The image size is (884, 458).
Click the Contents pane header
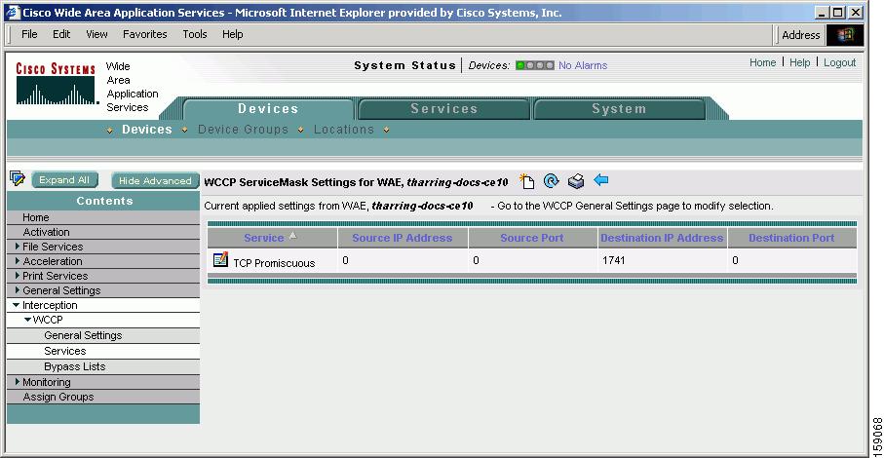104,201
